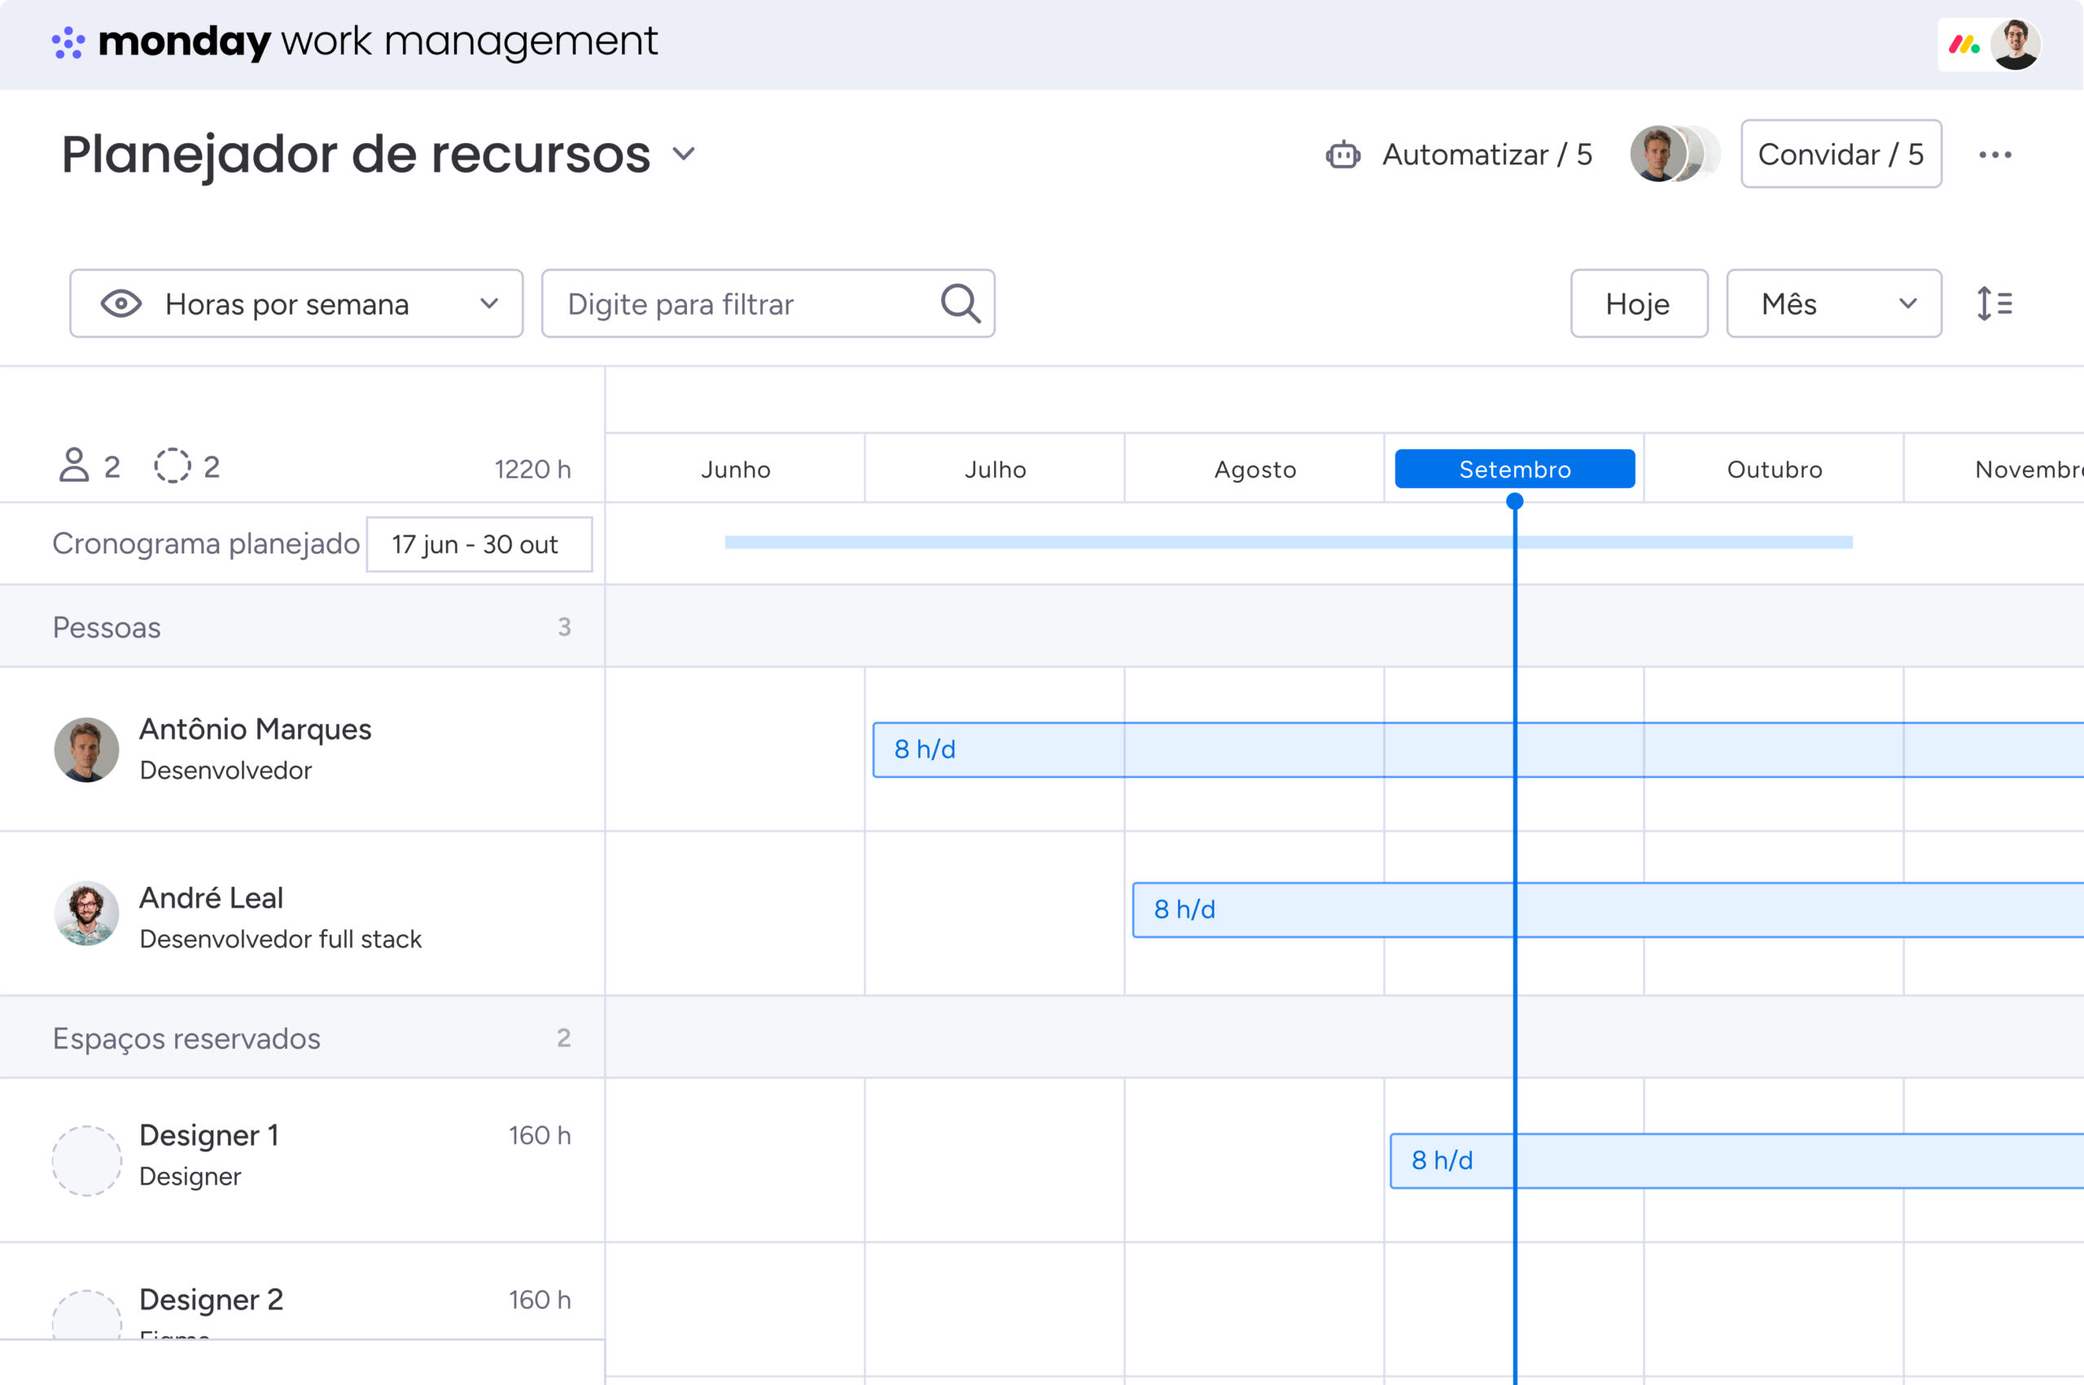Open the three-dot more options menu
This screenshot has width=2084, height=1385.
[1994, 155]
